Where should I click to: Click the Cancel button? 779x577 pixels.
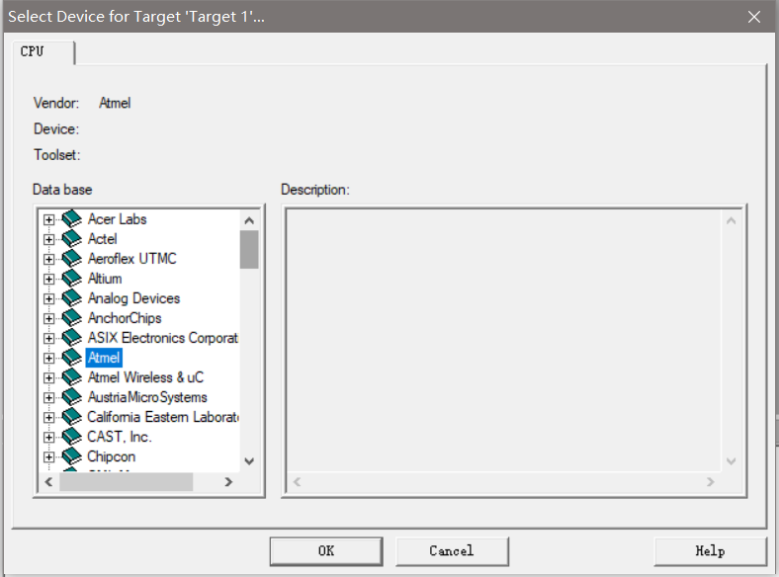[452, 551]
